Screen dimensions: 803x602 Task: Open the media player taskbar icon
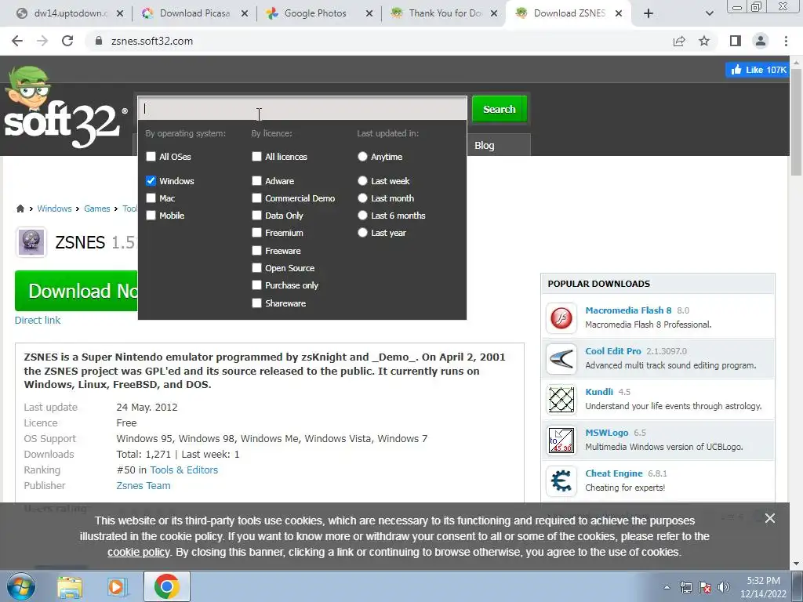[x=118, y=586]
